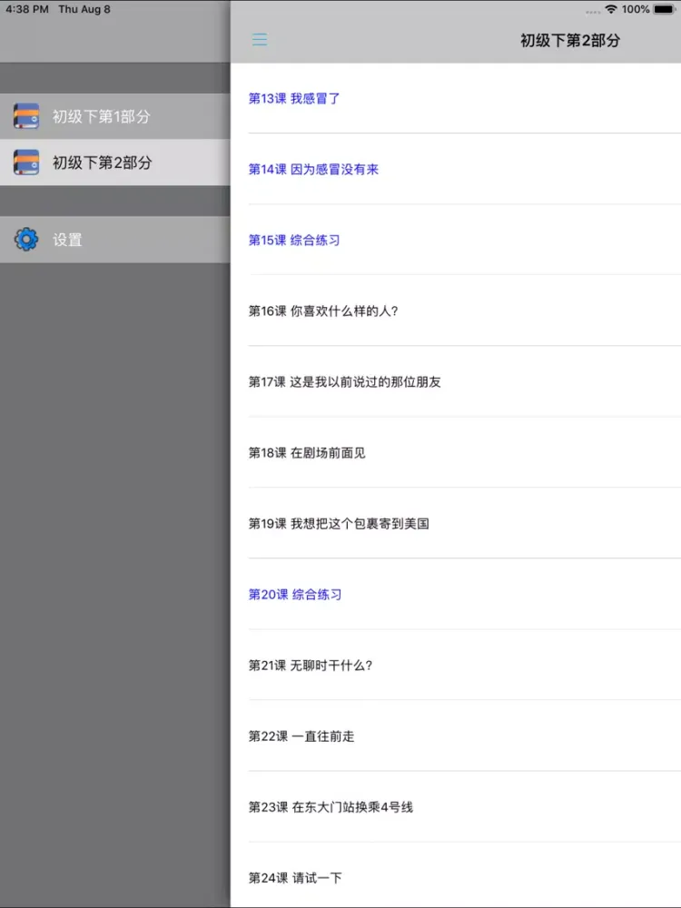Click book icon beside 初级下第2部分
This screenshot has height=908, width=681.
(x=26, y=163)
